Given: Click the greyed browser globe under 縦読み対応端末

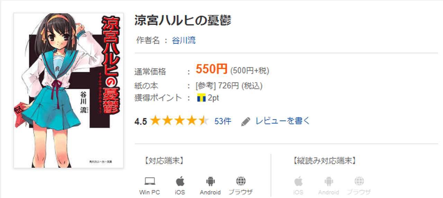Looking at the screenshot, I should (x=359, y=181).
